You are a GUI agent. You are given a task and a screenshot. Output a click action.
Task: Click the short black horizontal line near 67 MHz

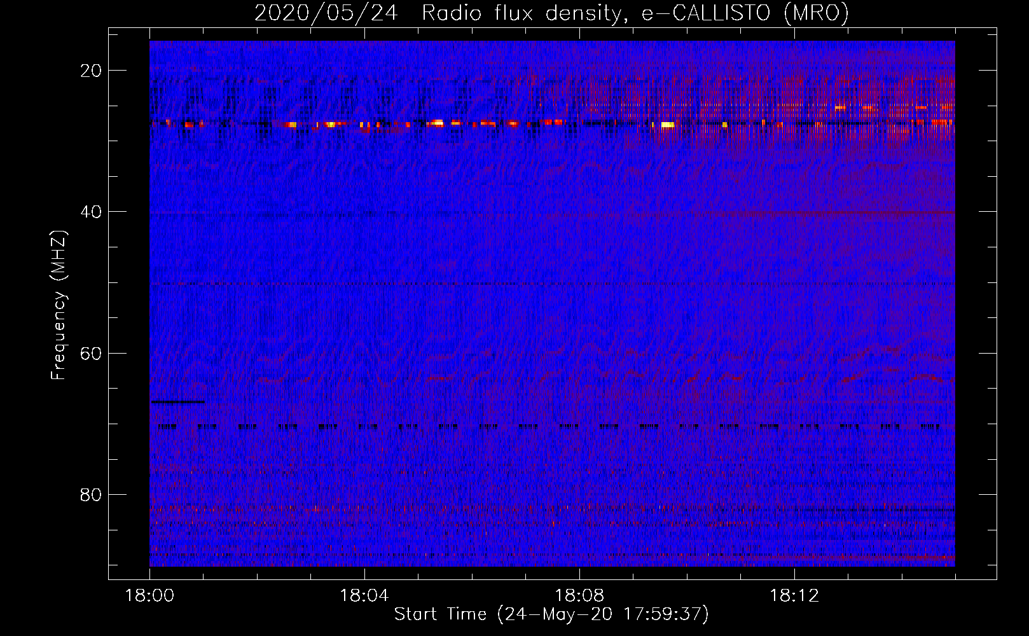click(178, 402)
